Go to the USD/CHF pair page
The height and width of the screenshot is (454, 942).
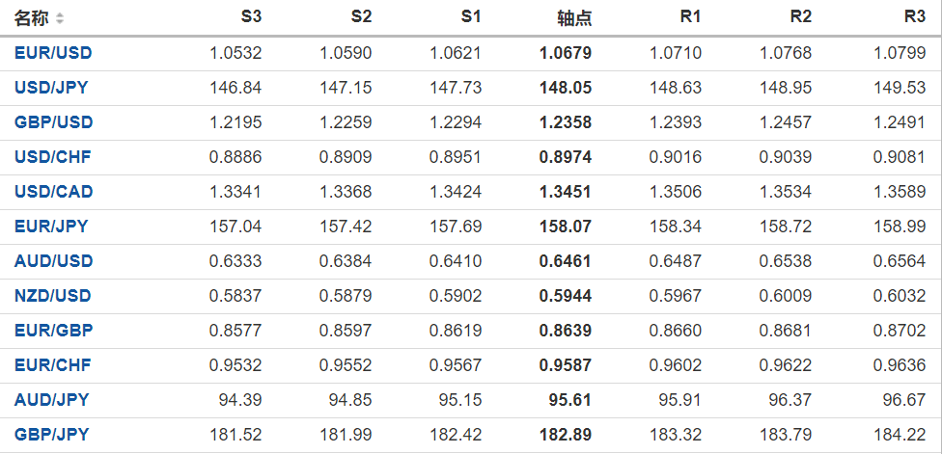click(52, 157)
